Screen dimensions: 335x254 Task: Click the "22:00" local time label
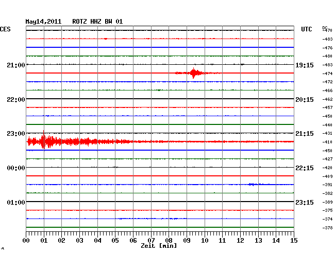pos(16,100)
